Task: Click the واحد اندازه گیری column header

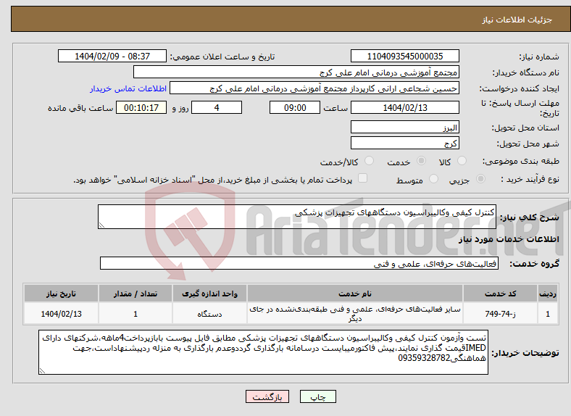Action: pos(209,294)
